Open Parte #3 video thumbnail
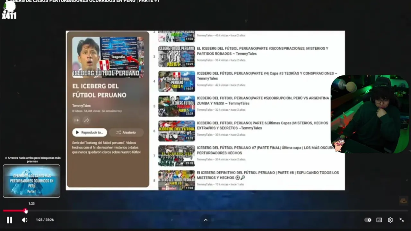The image size is (411, 231). (177, 56)
